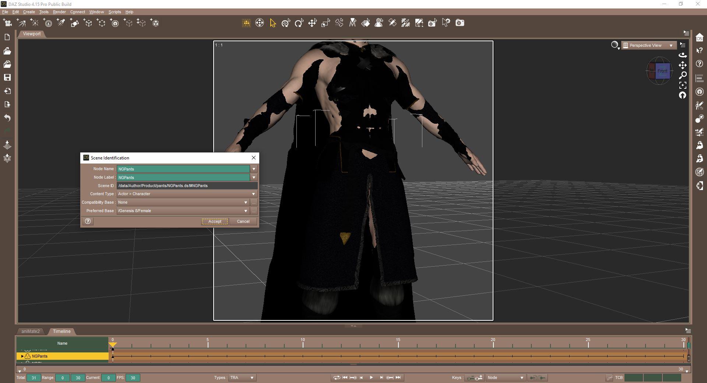Click the Accept button
Screen dimensions: 707x383
click(215, 222)
